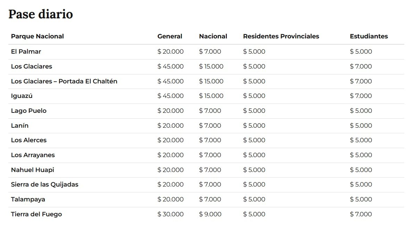Click the Nahuel Huapi park name
Screen dimensions: 406x226
(x=33, y=170)
